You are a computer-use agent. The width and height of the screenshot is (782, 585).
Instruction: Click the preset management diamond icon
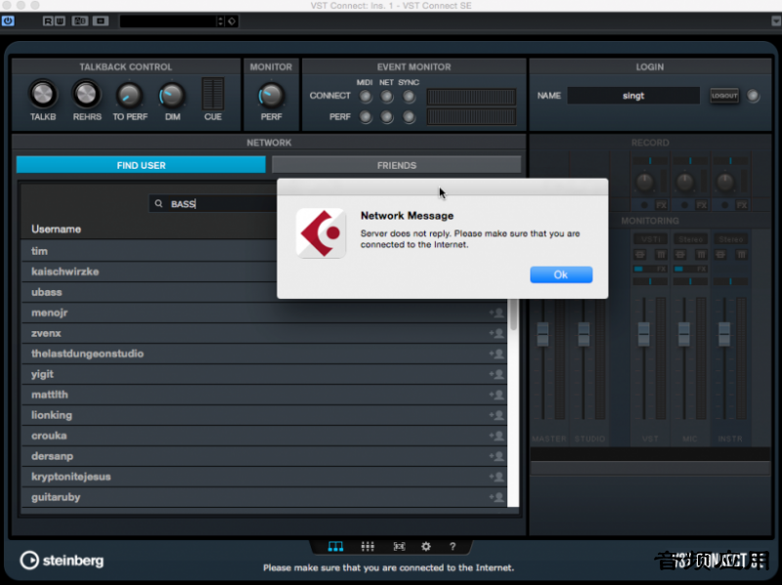pyautogui.click(x=232, y=21)
